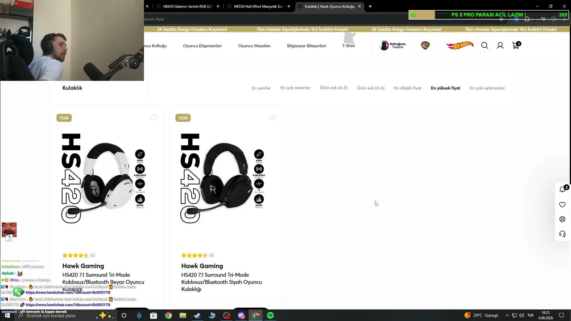Screen dimensions: 571x321
Task: Open the notifications bell in side panel
Action: pyautogui.click(x=563, y=189)
